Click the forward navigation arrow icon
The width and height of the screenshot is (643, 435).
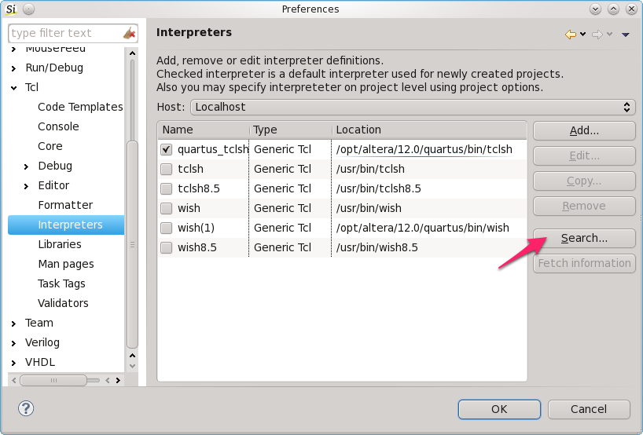point(597,35)
